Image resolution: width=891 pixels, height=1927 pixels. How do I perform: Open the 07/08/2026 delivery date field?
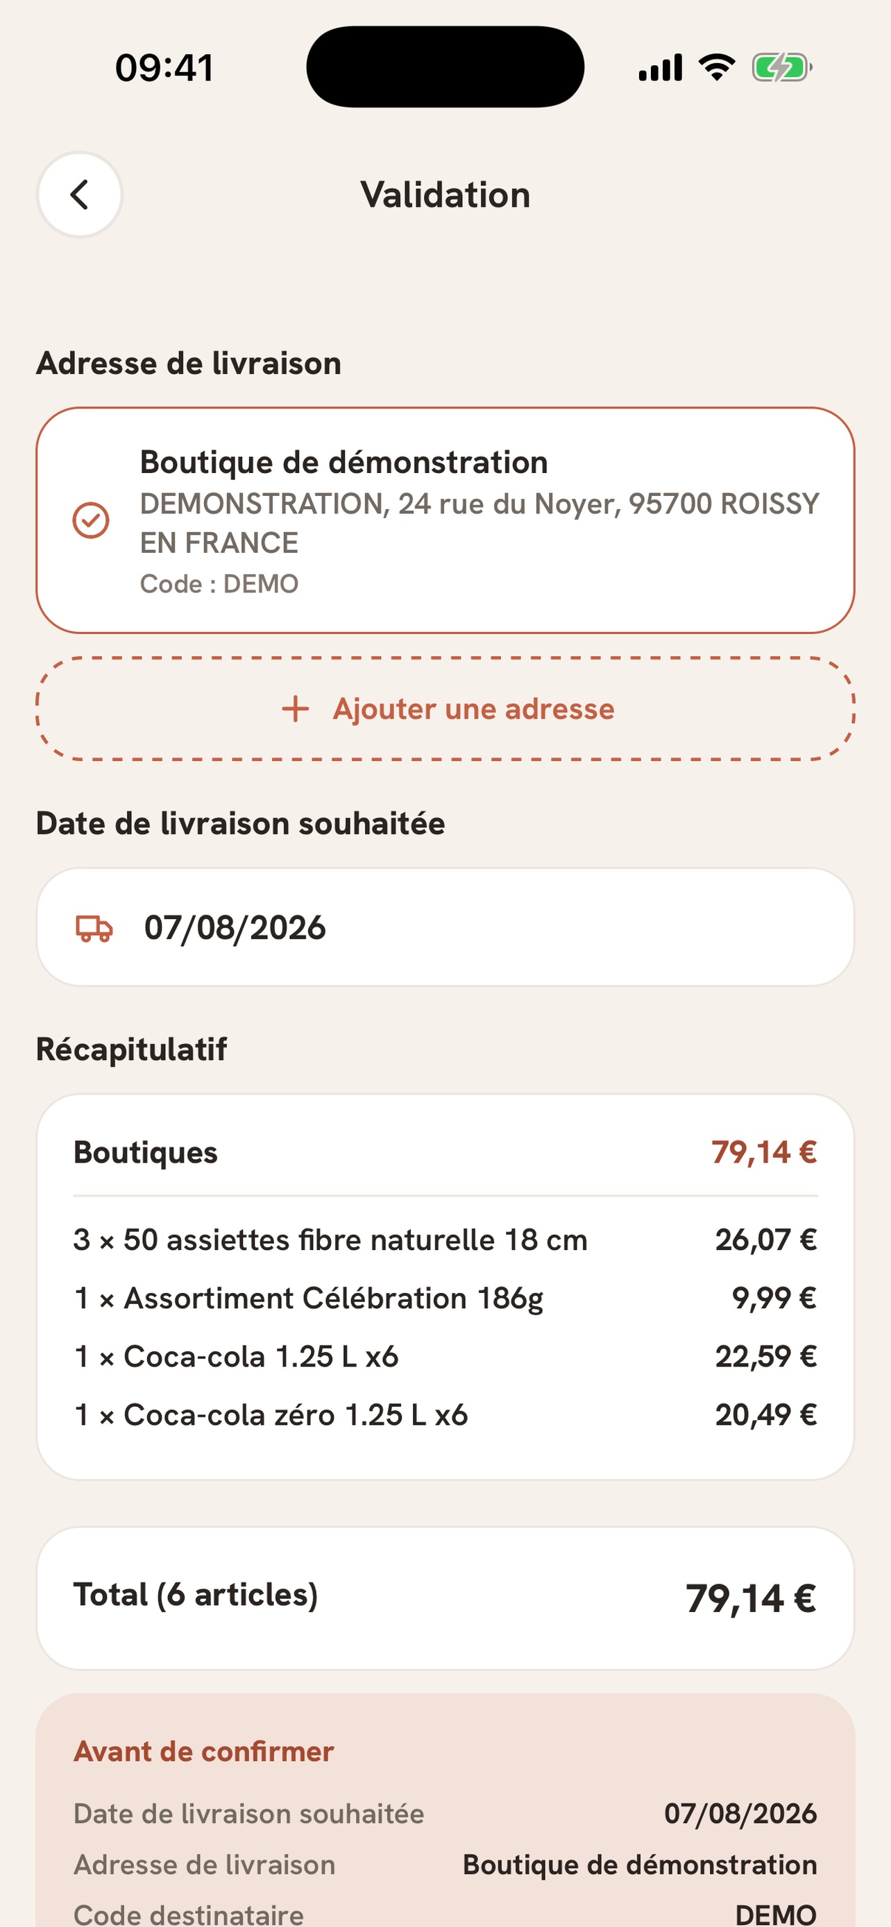point(445,927)
